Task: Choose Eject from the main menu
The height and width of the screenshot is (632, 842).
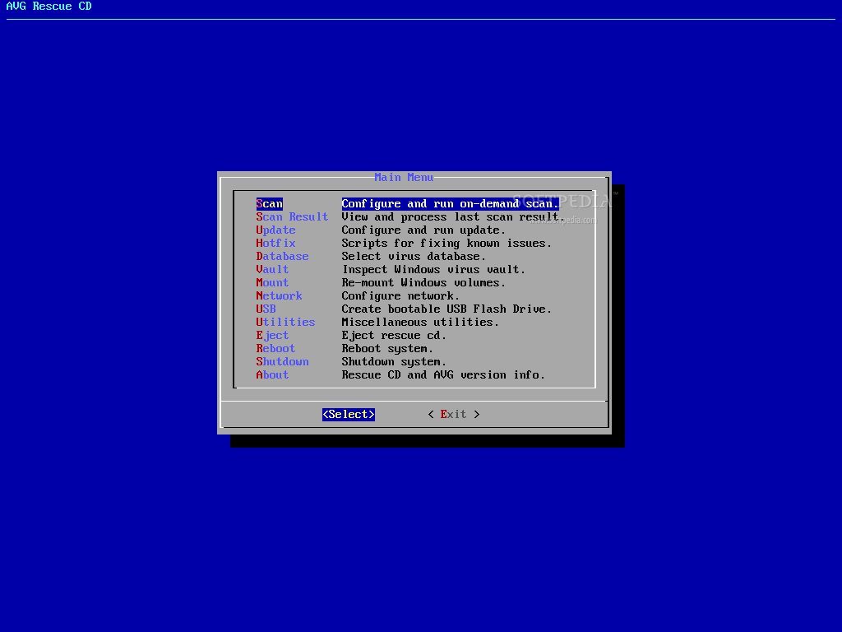Action: (272, 336)
